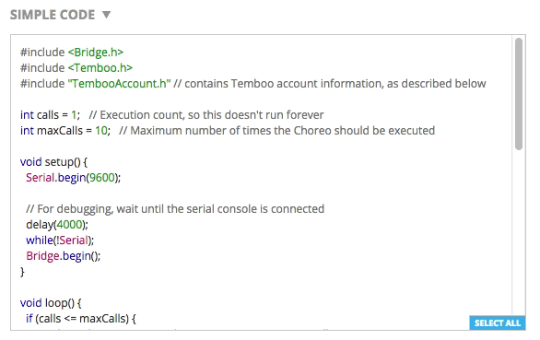Image resolution: width=540 pixels, height=340 pixels.
Task: Click the Maximum number of times comment
Action: (x=276, y=131)
